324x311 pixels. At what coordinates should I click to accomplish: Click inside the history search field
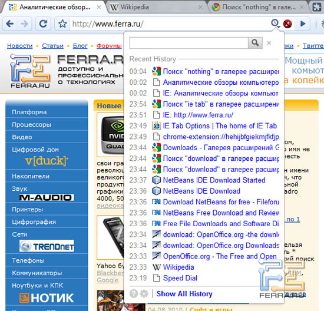coord(189,43)
